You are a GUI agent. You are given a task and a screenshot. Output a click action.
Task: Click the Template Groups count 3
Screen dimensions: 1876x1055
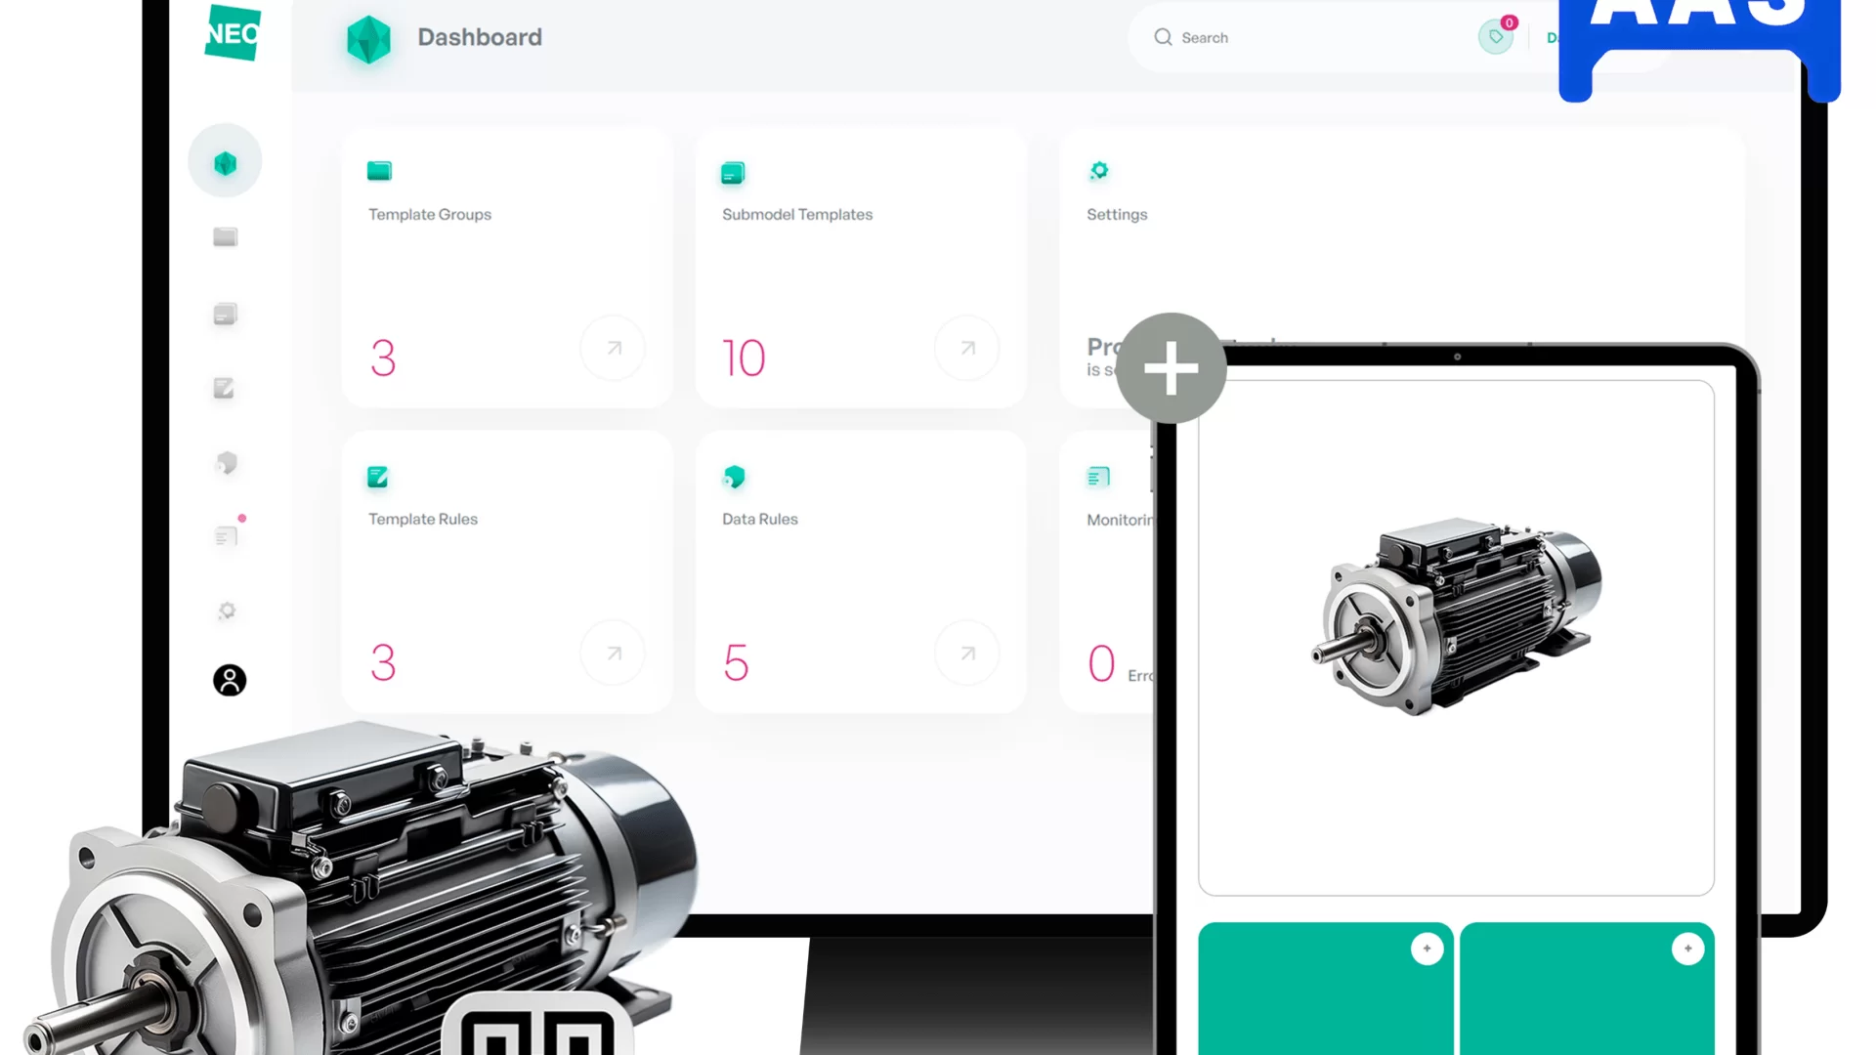coord(383,358)
